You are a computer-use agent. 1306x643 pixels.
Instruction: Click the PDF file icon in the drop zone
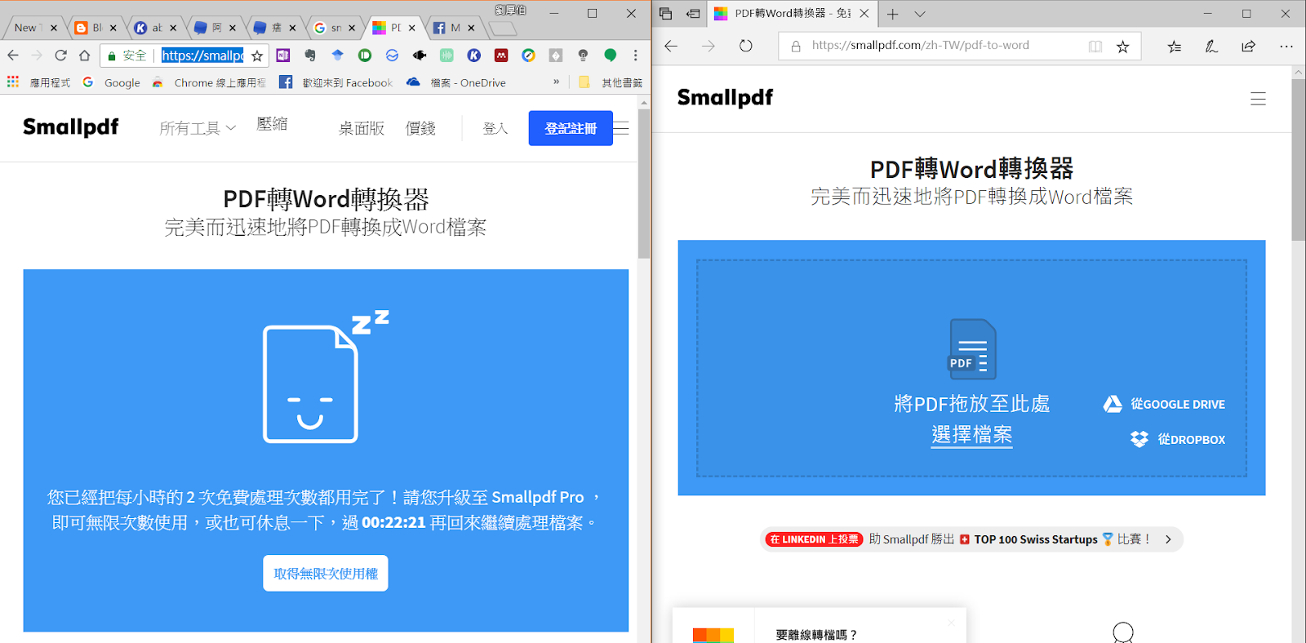(971, 349)
